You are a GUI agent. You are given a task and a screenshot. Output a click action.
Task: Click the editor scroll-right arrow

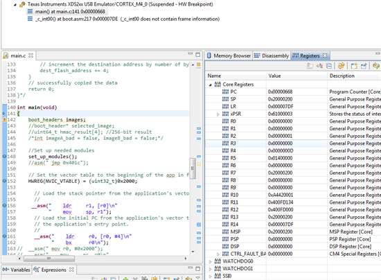186,259
